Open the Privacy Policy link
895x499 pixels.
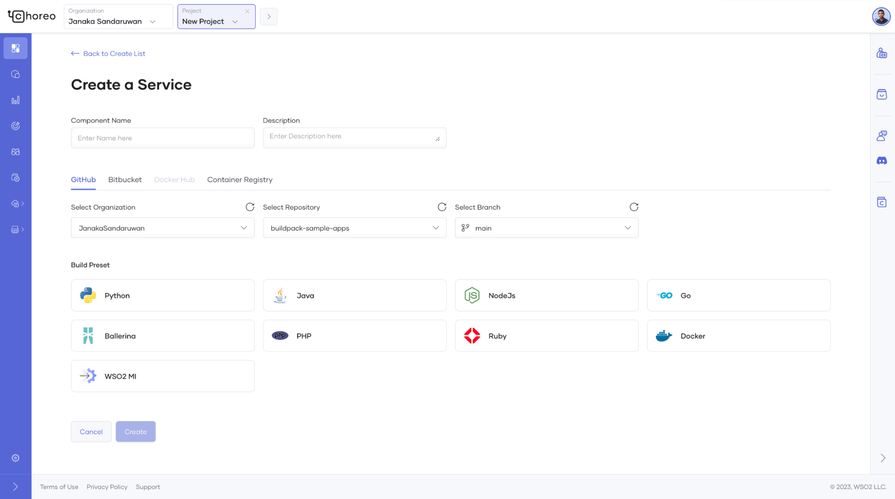point(107,487)
